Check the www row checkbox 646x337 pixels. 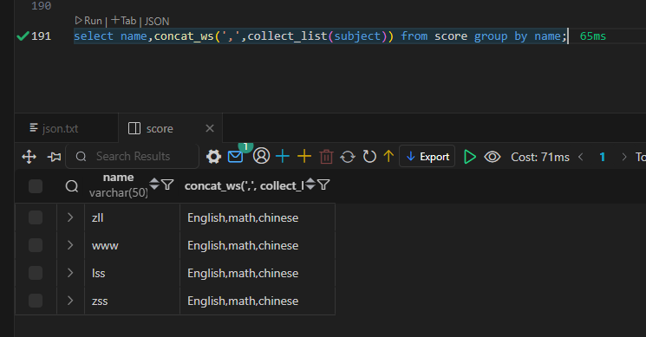[x=36, y=245]
